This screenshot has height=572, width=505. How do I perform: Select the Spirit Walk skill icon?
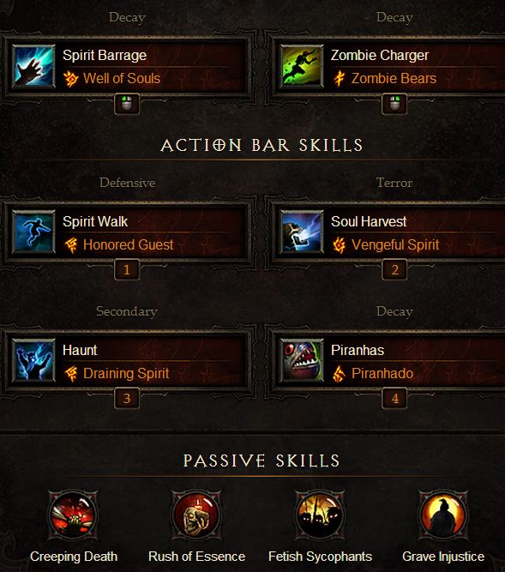(x=33, y=232)
